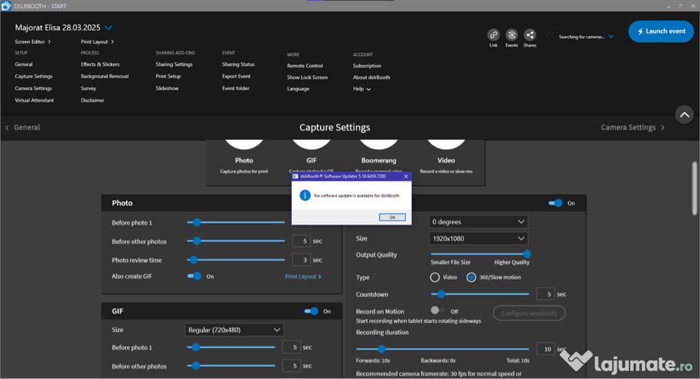
Task: Adjust the video Countdown slider
Action: pos(480,294)
